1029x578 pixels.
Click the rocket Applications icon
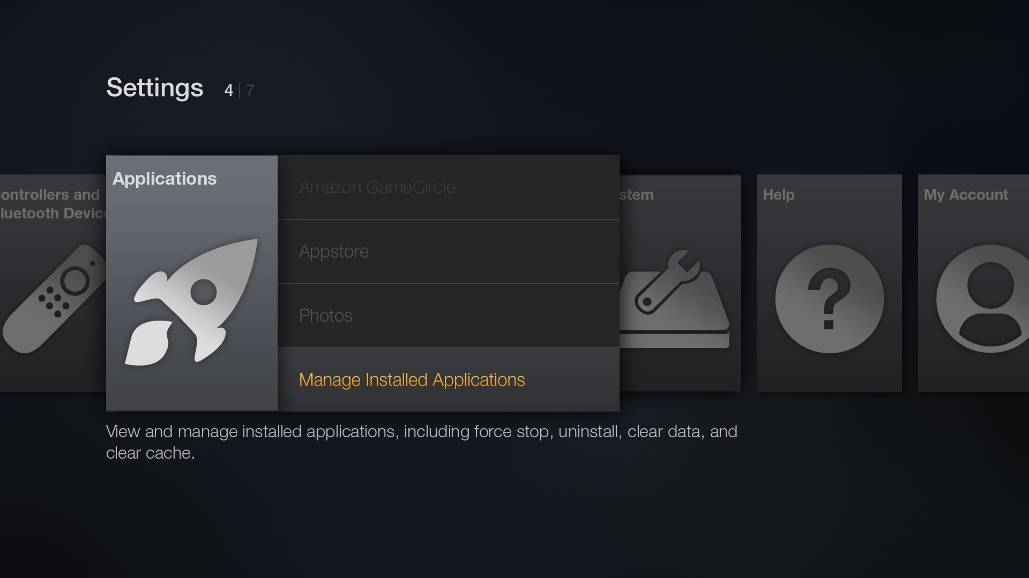tap(191, 302)
